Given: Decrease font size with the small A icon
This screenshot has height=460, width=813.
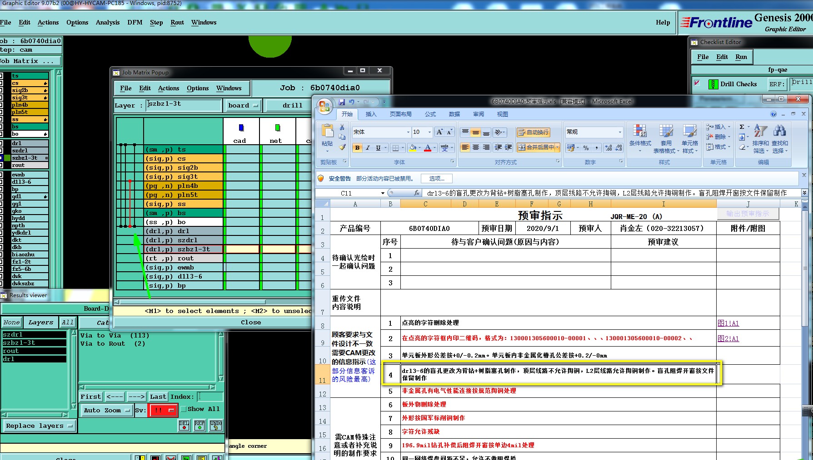Looking at the screenshot, I should pyautogui.click(x=449, y=132).
